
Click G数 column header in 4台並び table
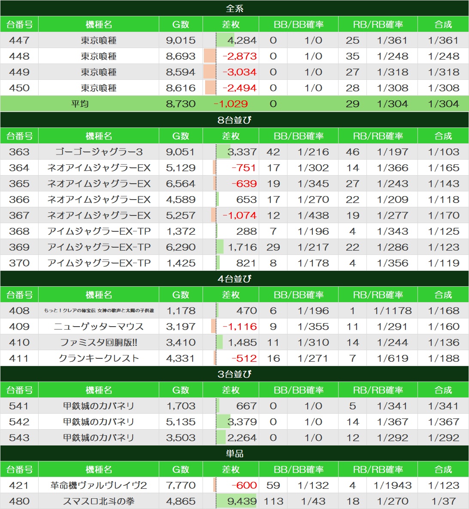coord(181,295)
